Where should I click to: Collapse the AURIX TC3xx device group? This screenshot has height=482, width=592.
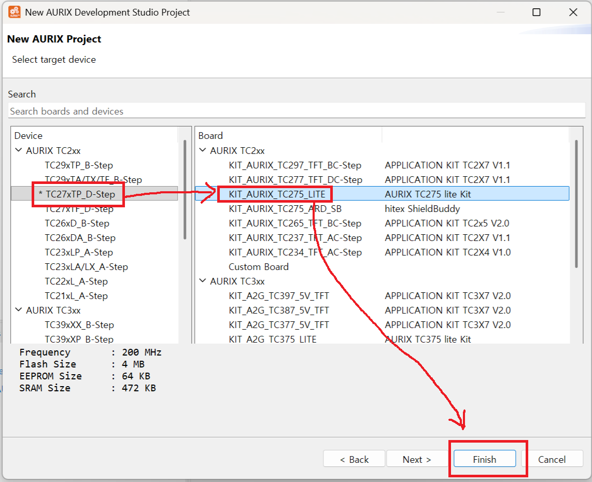19,310
